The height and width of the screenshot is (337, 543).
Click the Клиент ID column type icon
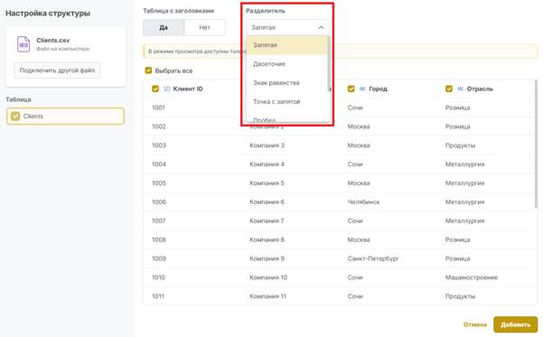click(167, 89)
